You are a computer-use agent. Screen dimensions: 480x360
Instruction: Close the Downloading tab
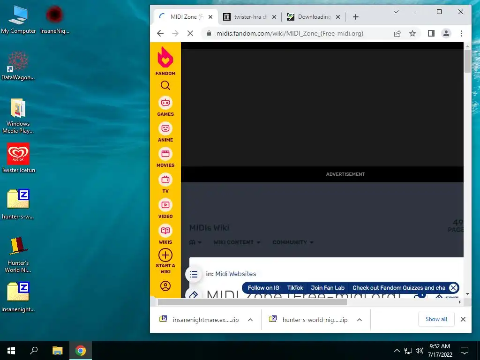(x=337, y=17)
